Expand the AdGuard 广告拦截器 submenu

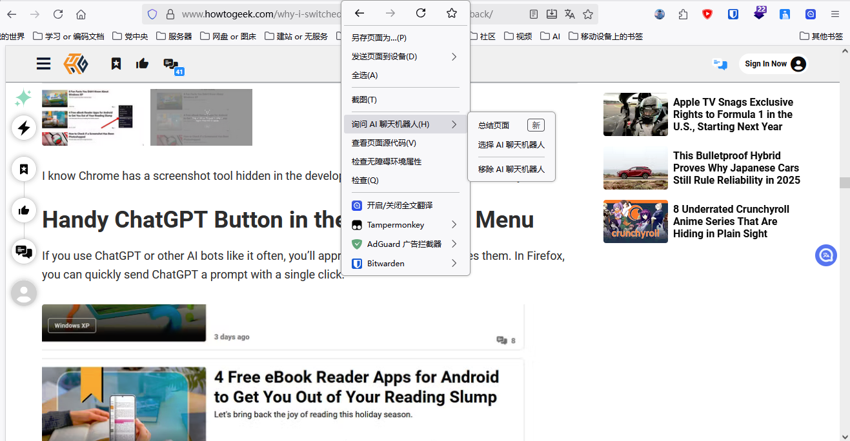tap(405, 244)
